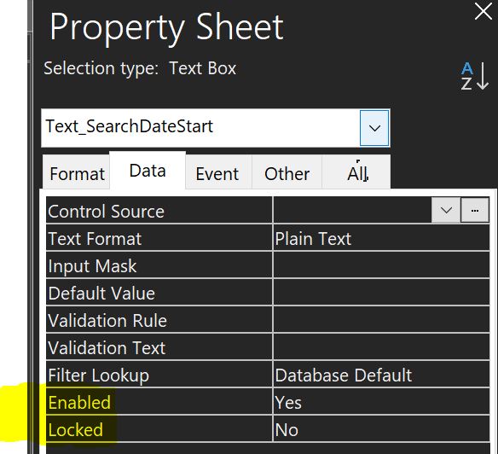Viewport: 498px width, 454px height.
Task: Click the Locked property value No
Action: [381, 429]
